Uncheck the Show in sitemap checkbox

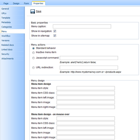[55, 35]
